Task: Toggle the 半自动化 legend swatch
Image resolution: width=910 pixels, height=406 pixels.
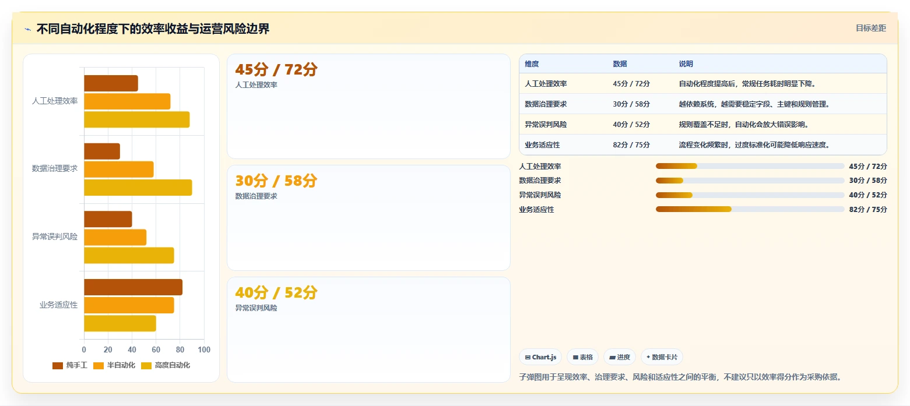Action: (99, 365)
